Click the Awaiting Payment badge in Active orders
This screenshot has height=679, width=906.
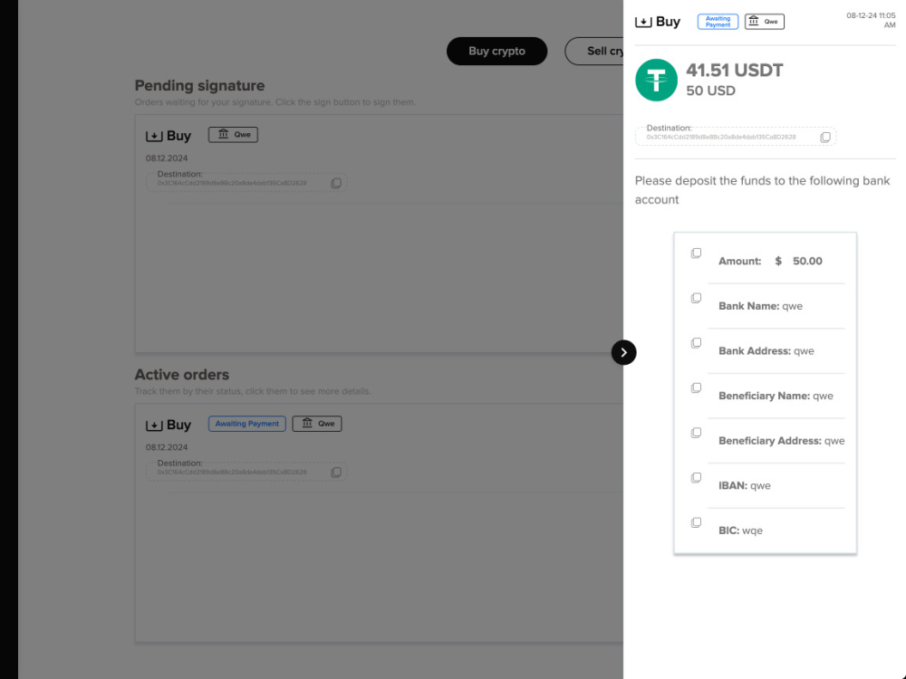coord(246,423)
